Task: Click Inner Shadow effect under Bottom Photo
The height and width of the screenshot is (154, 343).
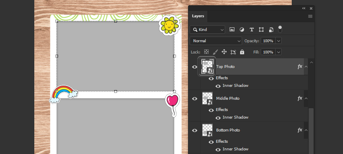Action: click(235, 149)
